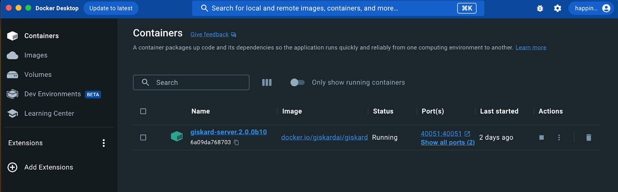Image resolution: width=618 pixels, height=192 pixels.
Task: Check the select-all containers checkbox
Action: 143,111
